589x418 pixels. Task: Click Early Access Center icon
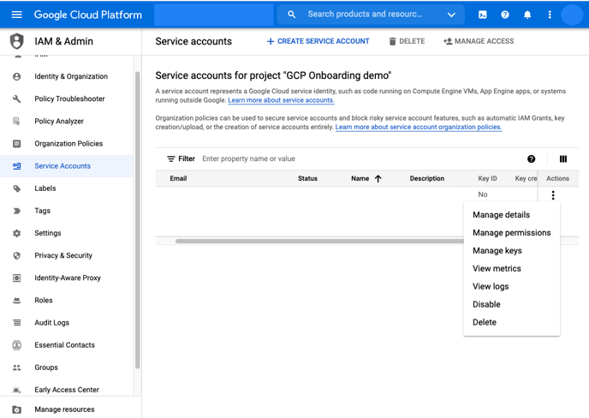point(16,390)
